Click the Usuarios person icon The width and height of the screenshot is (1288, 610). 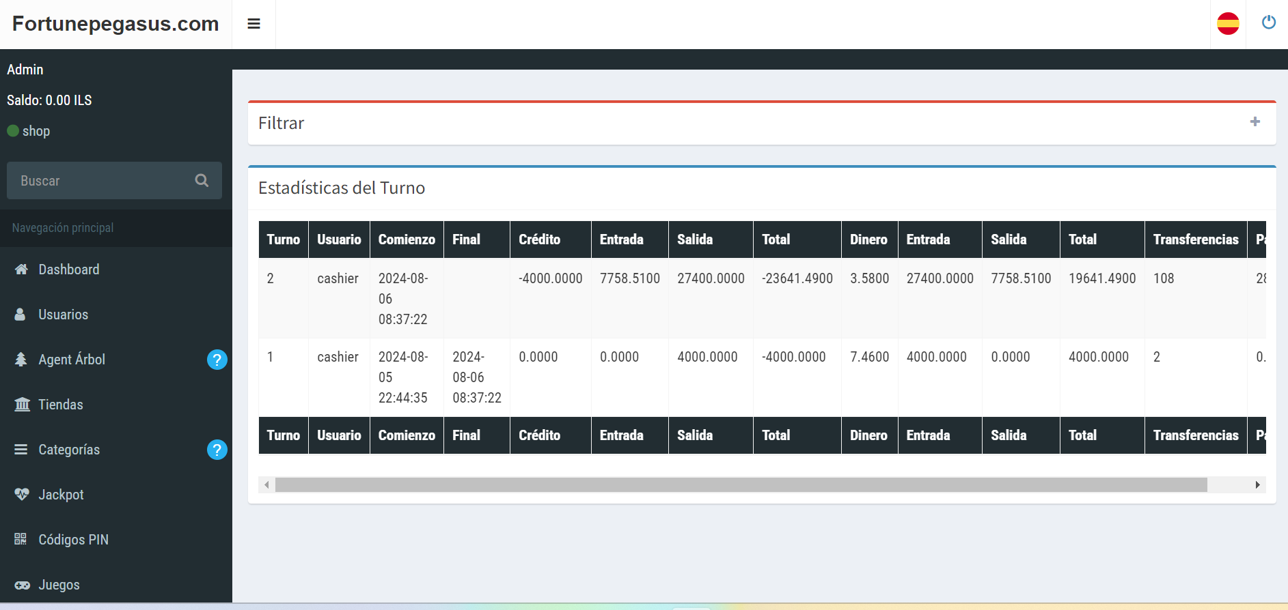tap(20, 315)
